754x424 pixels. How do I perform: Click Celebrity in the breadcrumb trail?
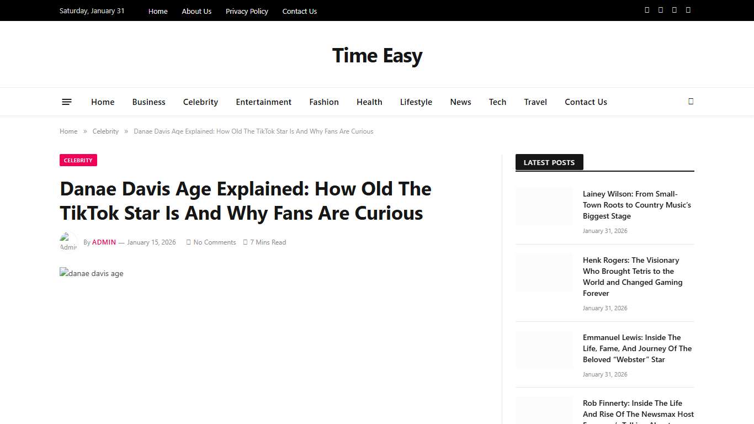pyautogui.click(x=105, y=131)
